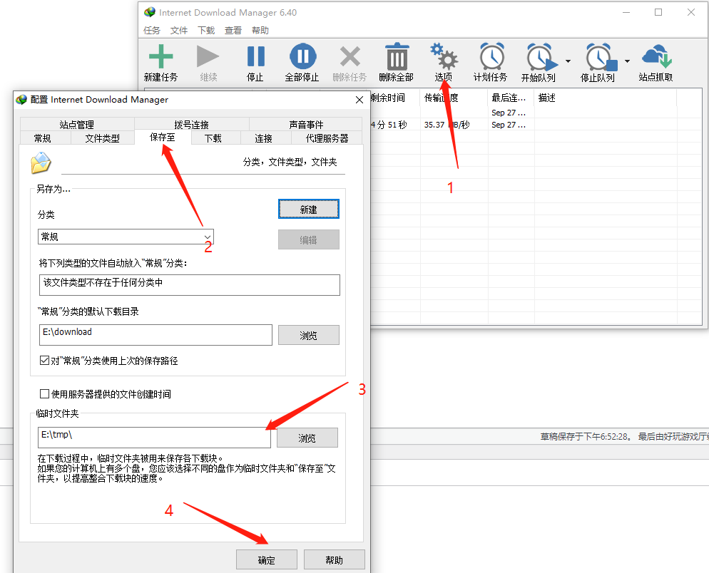Click the 确定 button

(x=267, y=560)
